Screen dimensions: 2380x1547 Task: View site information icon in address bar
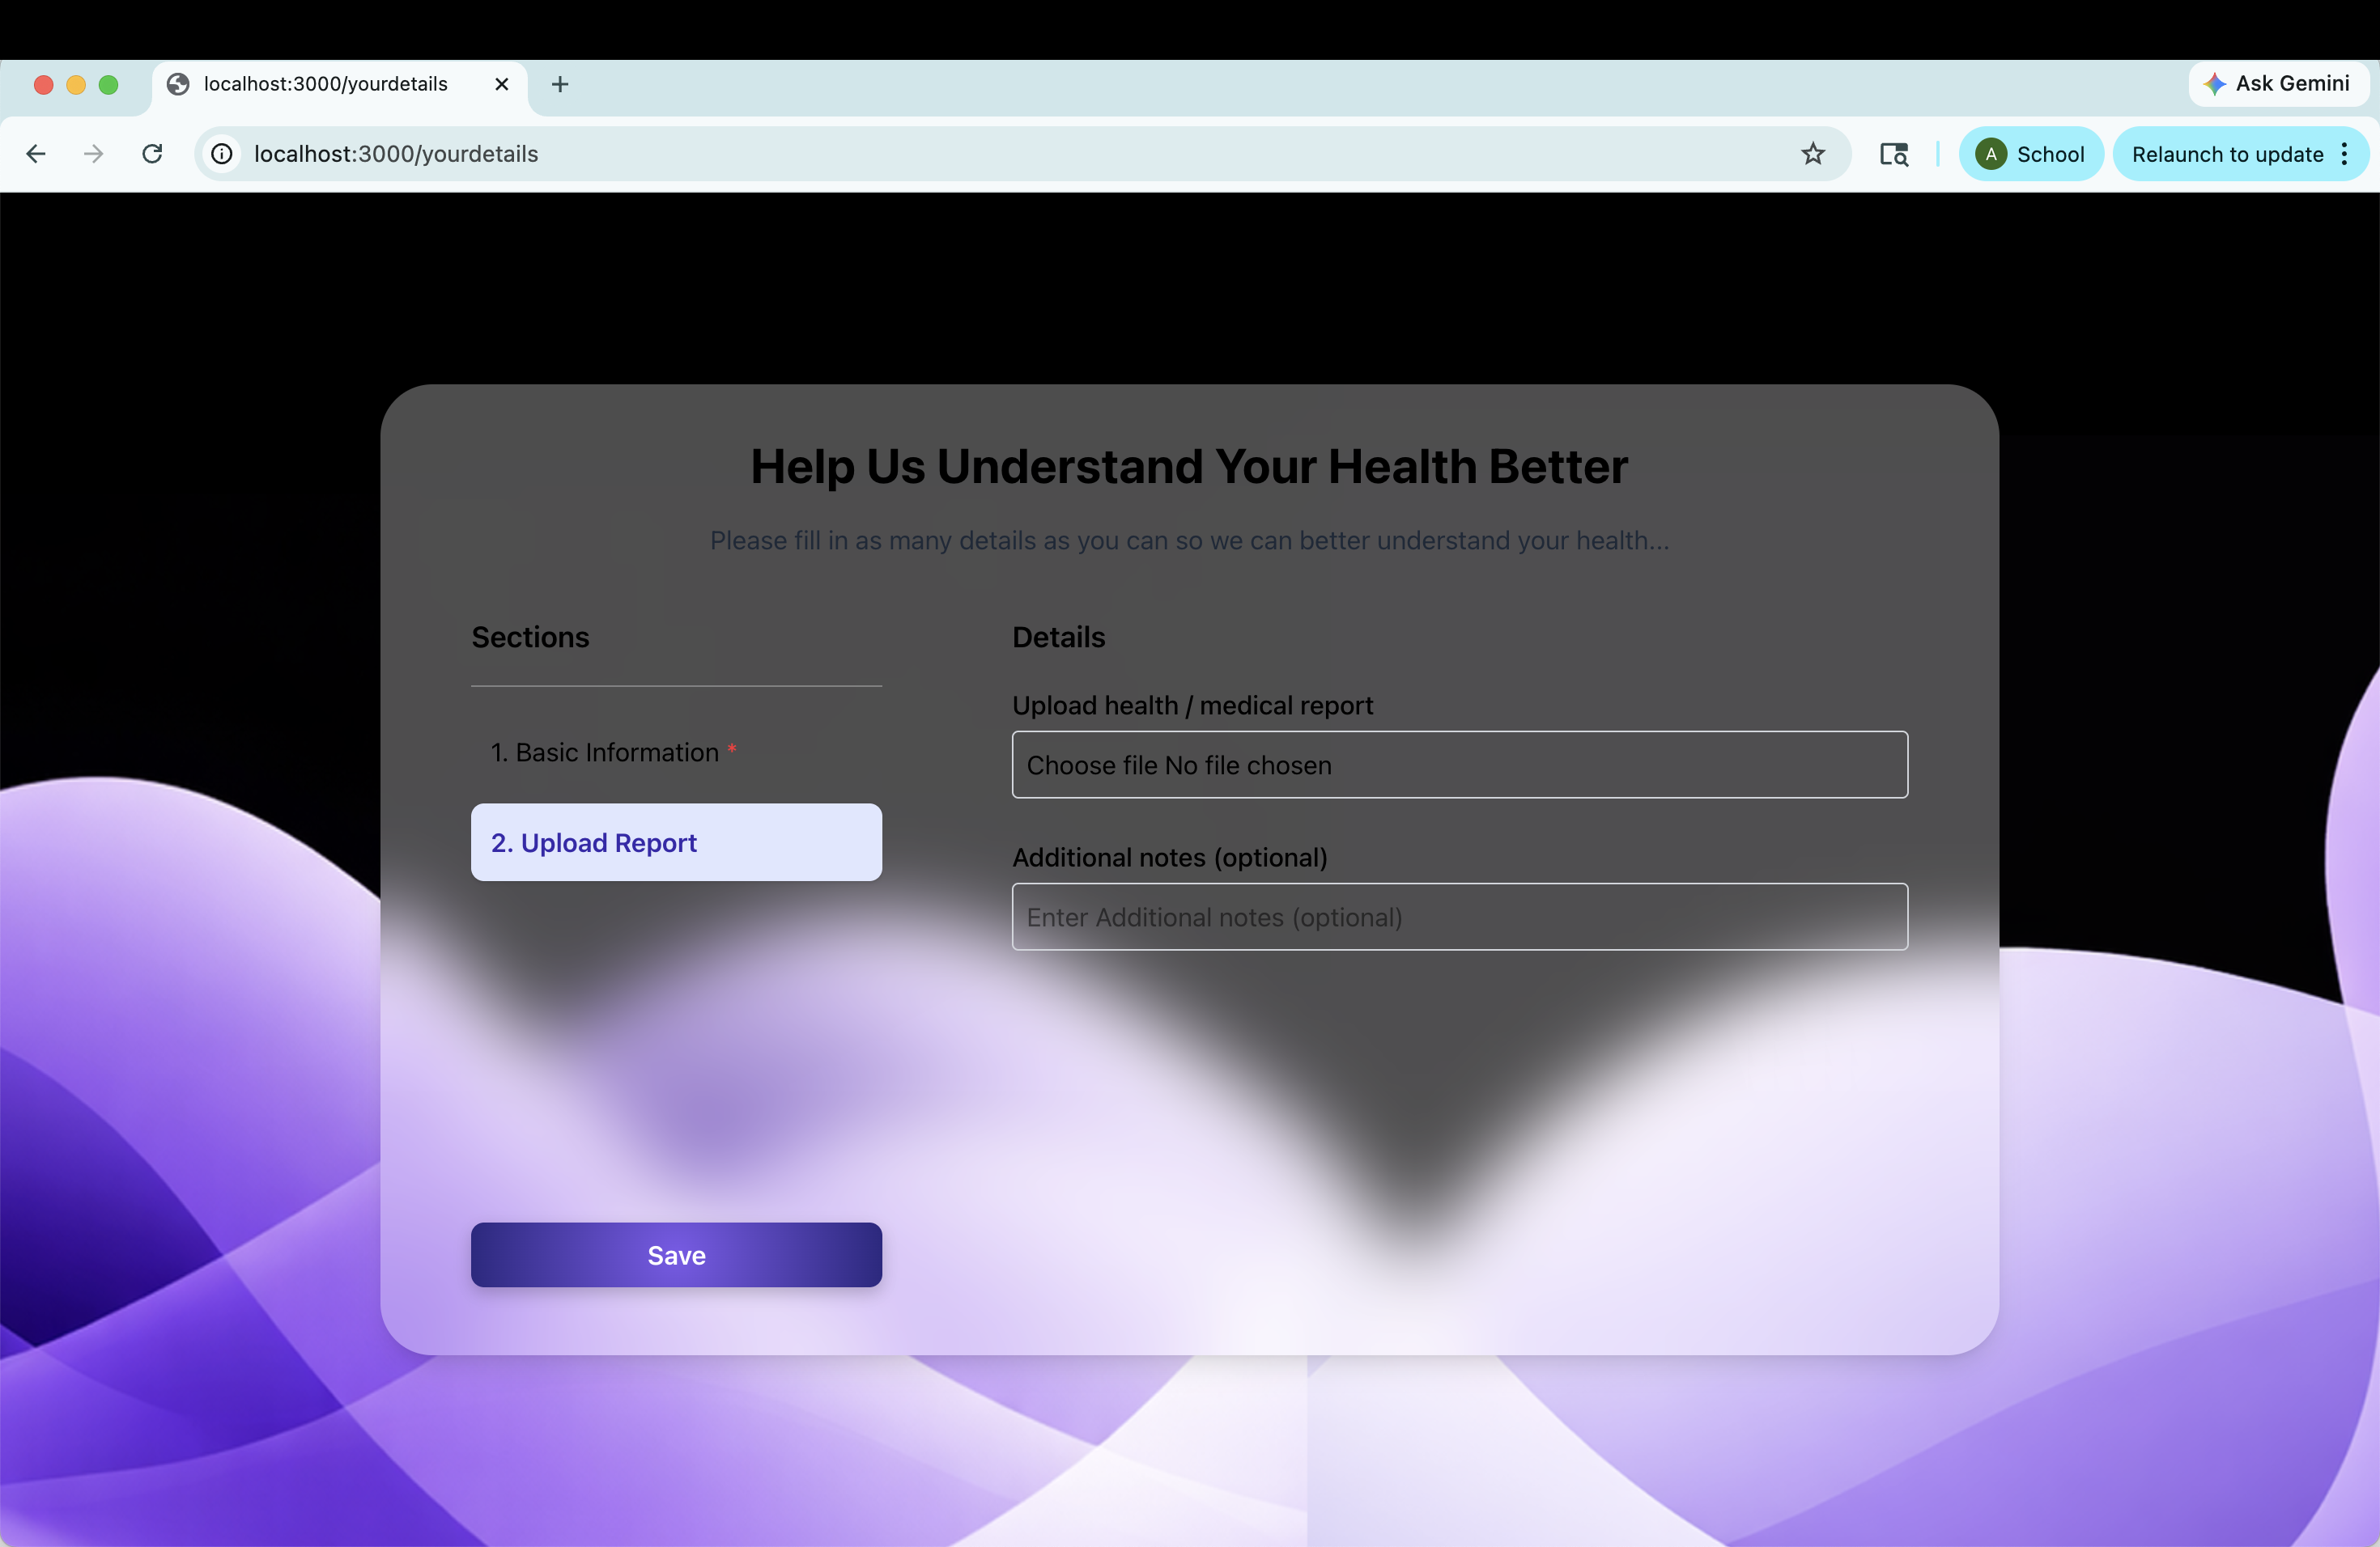222,154
